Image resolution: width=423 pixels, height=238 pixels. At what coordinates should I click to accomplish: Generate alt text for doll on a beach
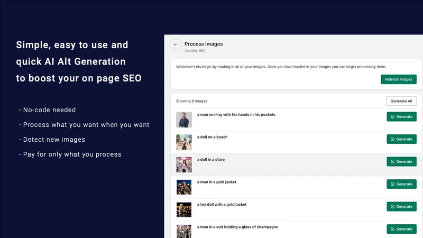tap(401, 139)
